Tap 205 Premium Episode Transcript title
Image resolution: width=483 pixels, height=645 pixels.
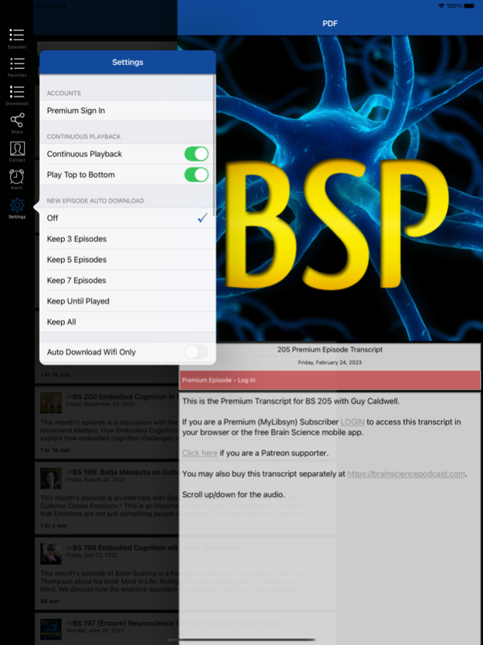point(330,350)
